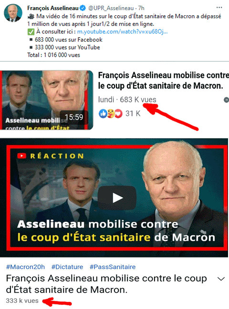Click the Facebook love heart reaction icon
Image resolution: width=229 pixels, height=309 pixels.
[x=118, y=113]
